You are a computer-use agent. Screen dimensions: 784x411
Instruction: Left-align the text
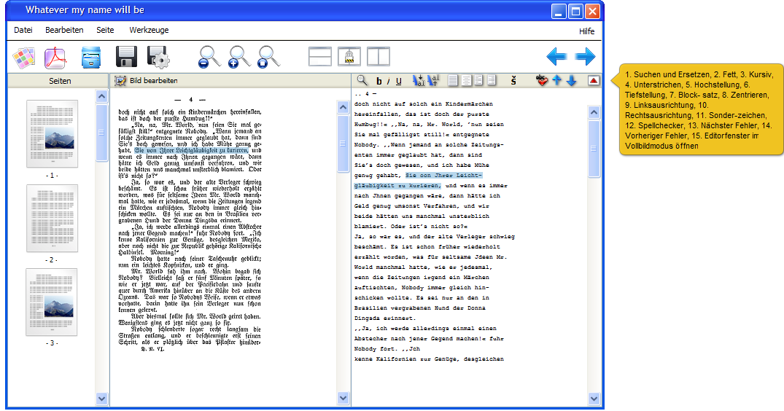click(479, 80)
